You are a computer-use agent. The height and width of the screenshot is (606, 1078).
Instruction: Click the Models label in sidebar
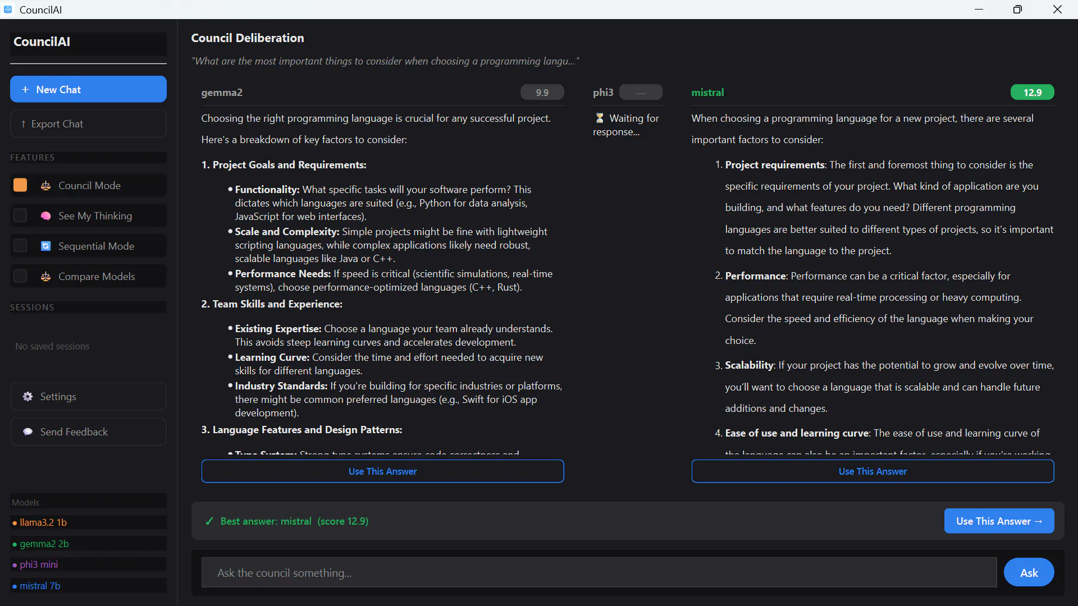(26, 503)
